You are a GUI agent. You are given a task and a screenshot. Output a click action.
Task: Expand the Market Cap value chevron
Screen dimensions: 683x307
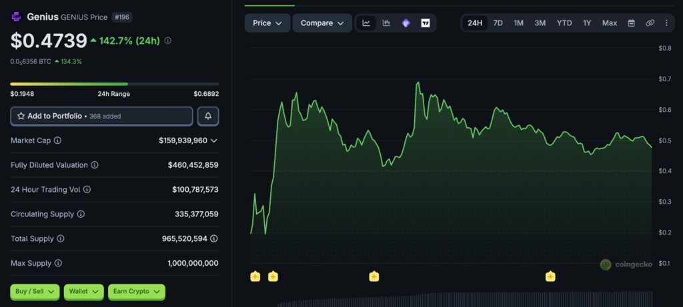point(214,141)
